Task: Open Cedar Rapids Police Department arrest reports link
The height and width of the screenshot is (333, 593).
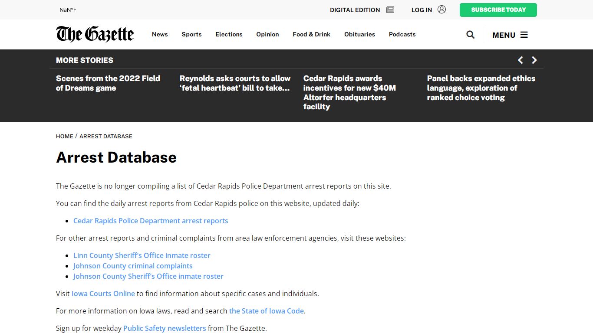Action: pos(151,221)
